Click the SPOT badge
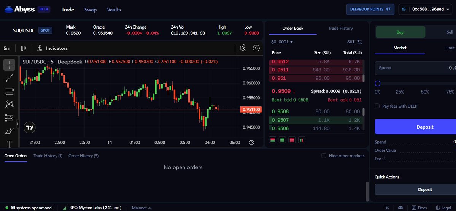This screenshot has height=211, width=456. click(45, 30)
